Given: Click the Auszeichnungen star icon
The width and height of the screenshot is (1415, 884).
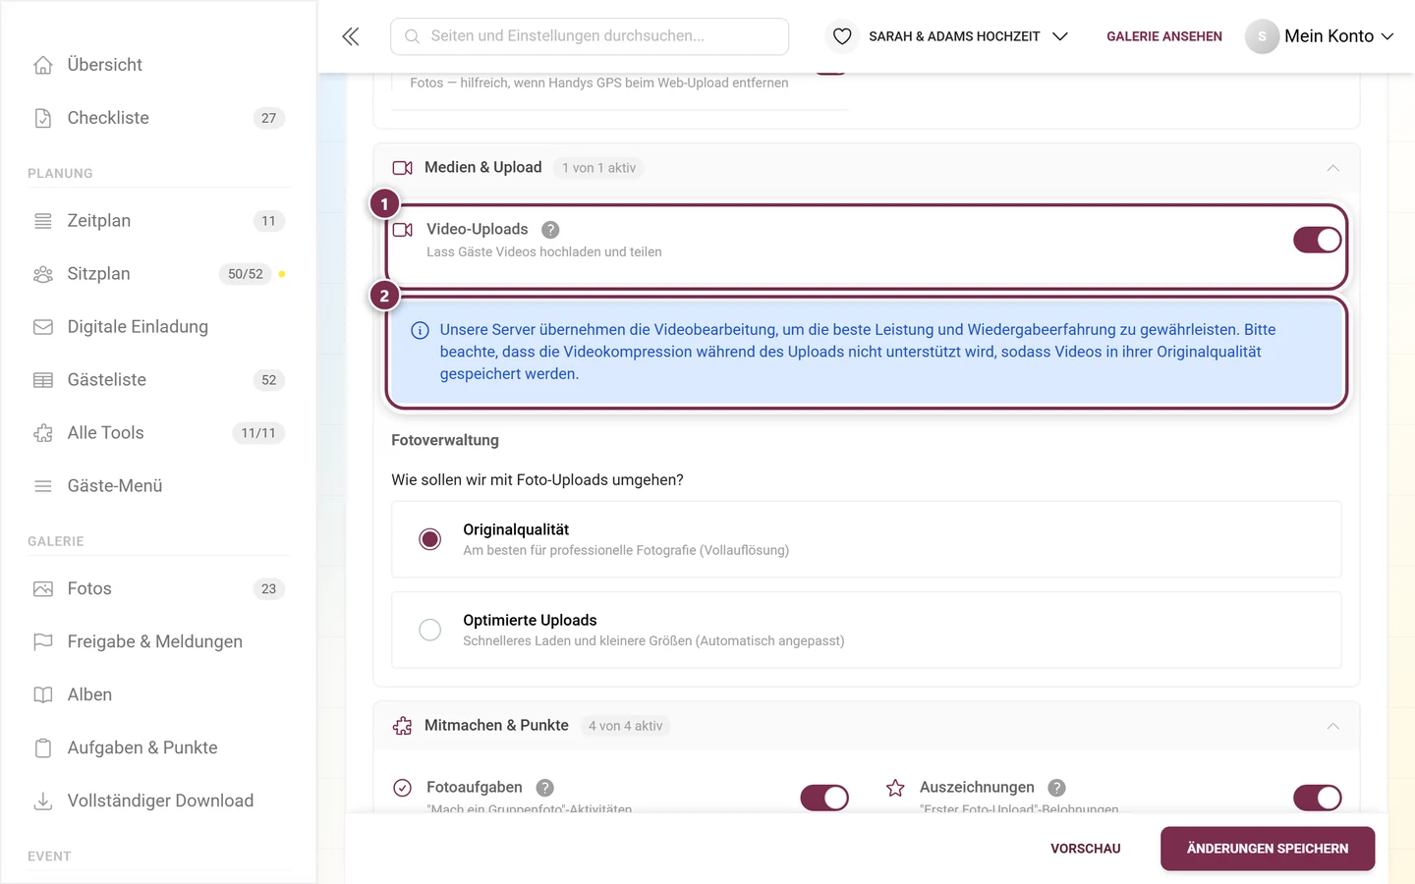Looking at the screenshot, I should 895,788.
